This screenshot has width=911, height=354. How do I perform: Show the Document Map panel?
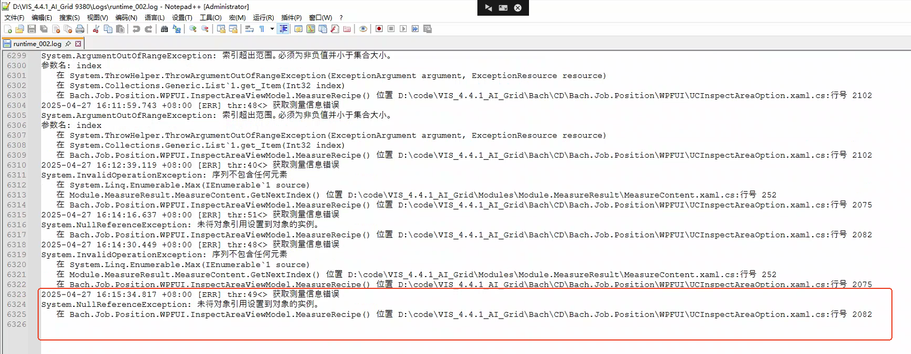[311, 29]
